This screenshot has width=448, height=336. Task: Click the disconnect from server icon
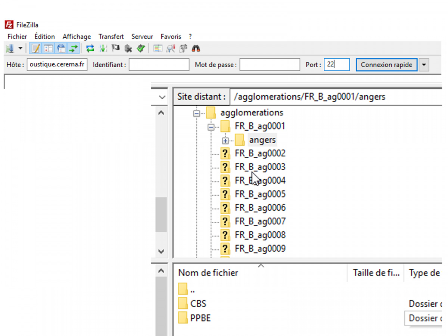128,48
